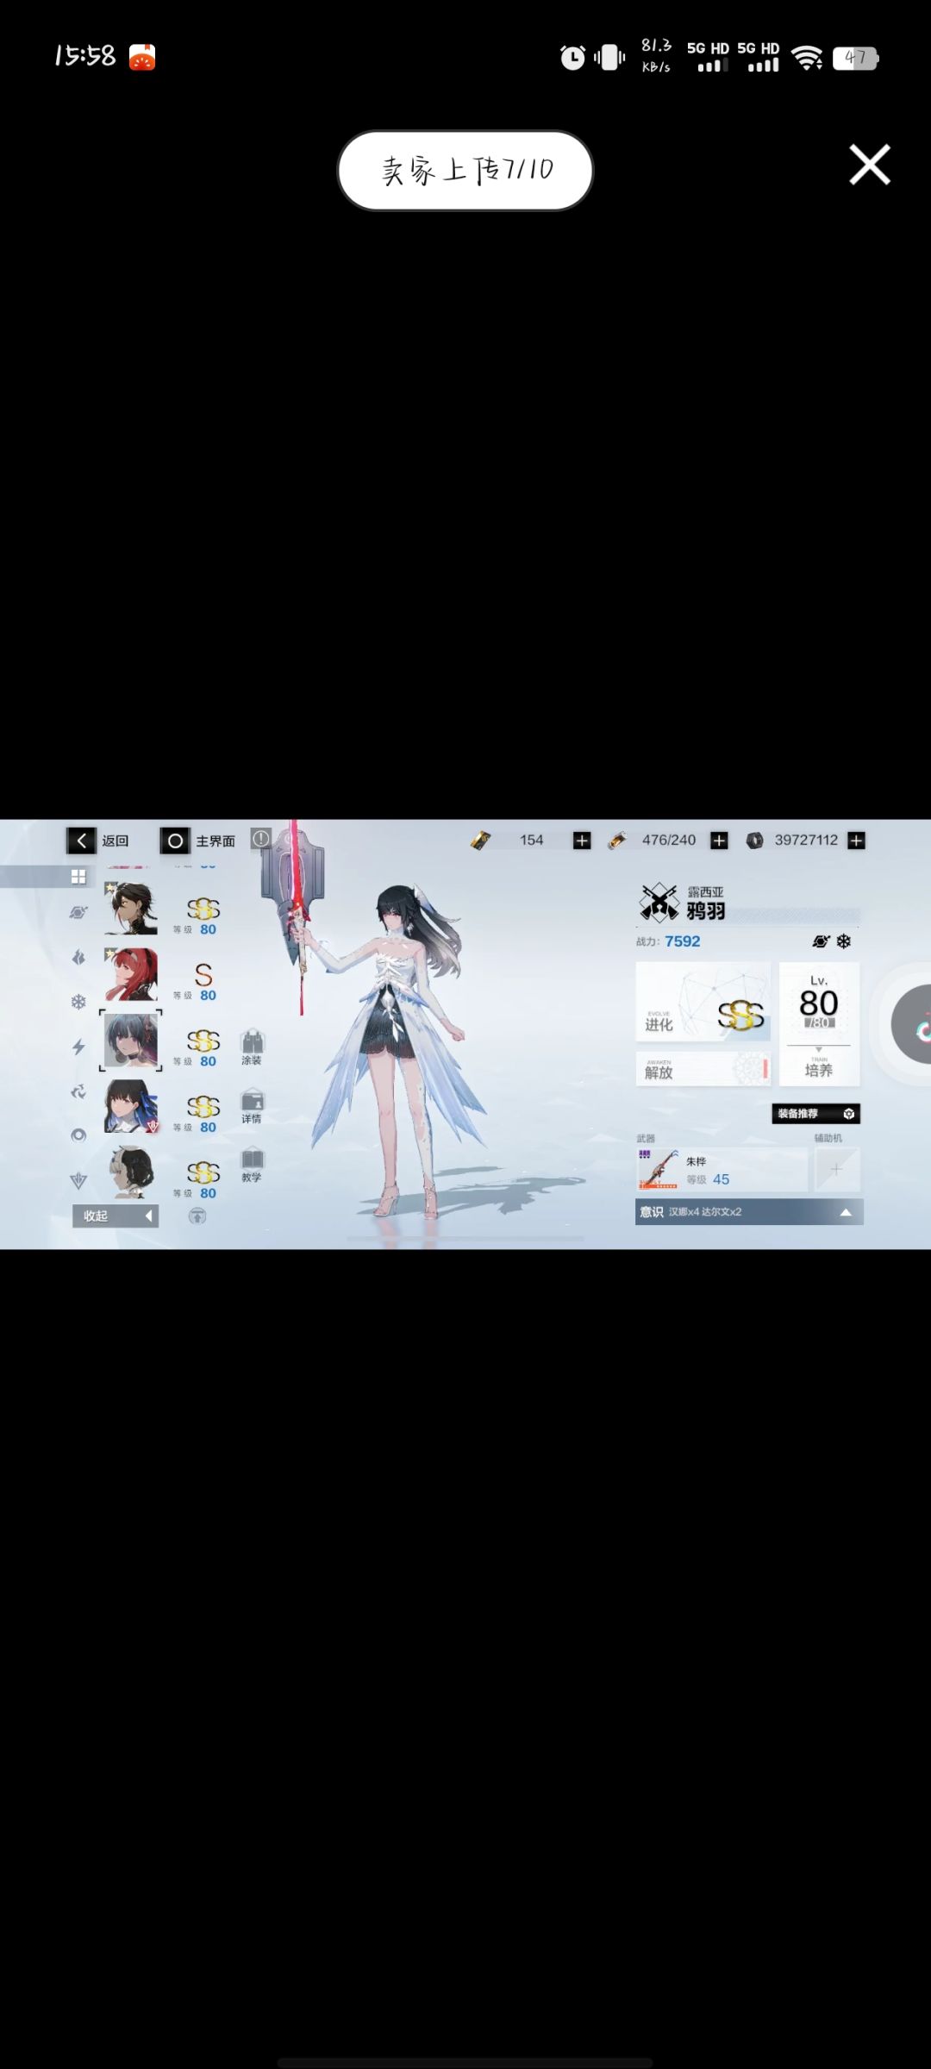Select the downward arrowhead filter icon

coord(78,1181)
